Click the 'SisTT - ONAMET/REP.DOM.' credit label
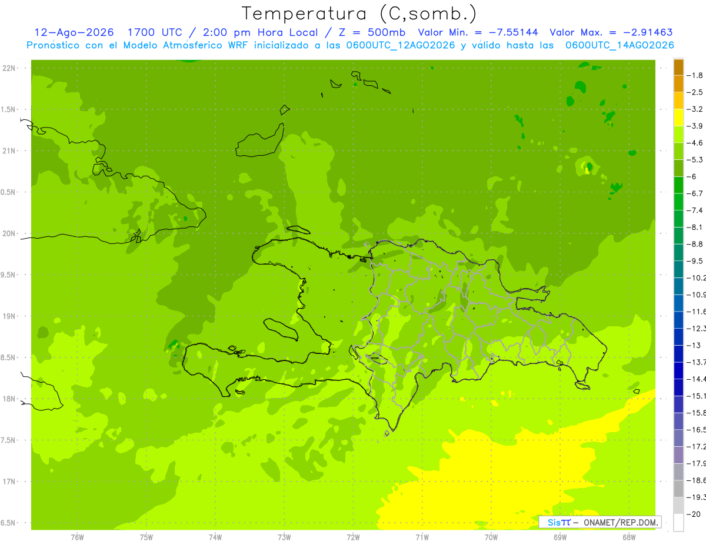 (x=600, y=522)
